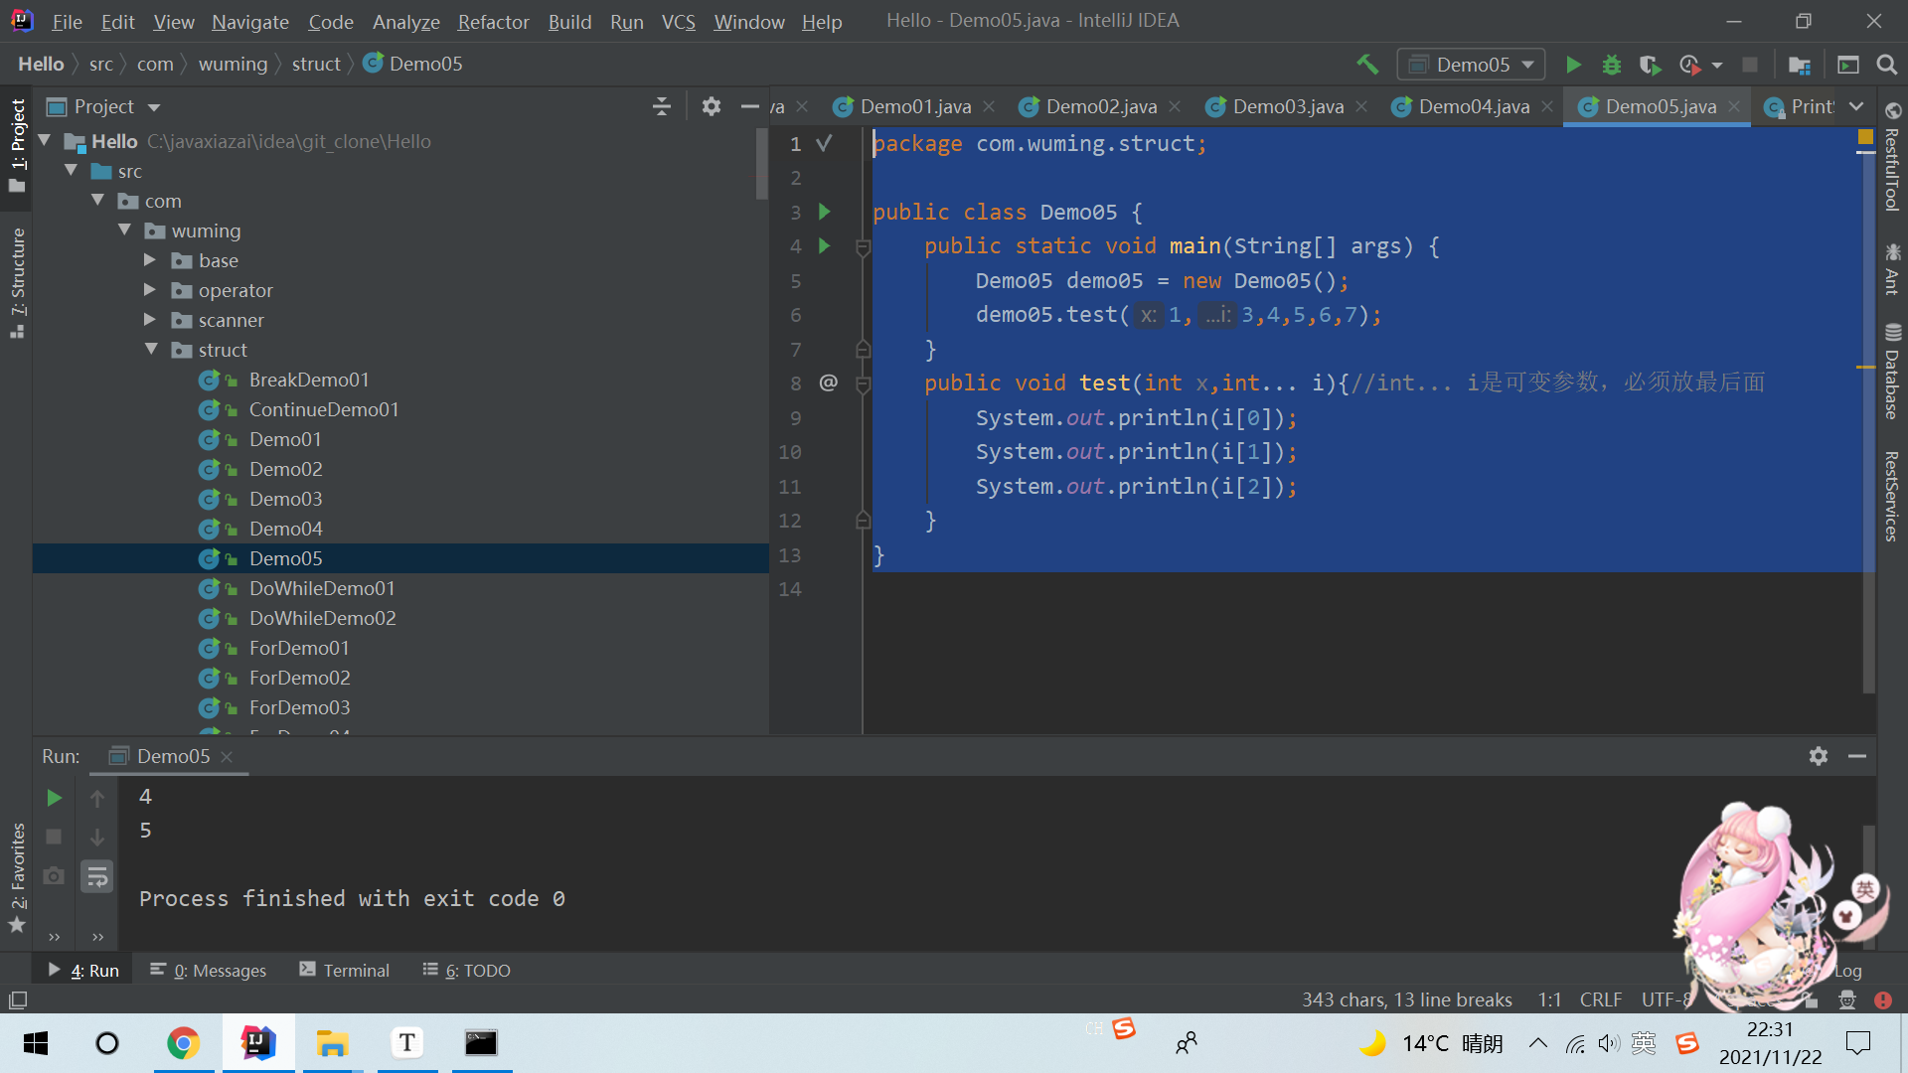
Task: Click Collapse All icon in Project panel
Action: pos(662,106)
